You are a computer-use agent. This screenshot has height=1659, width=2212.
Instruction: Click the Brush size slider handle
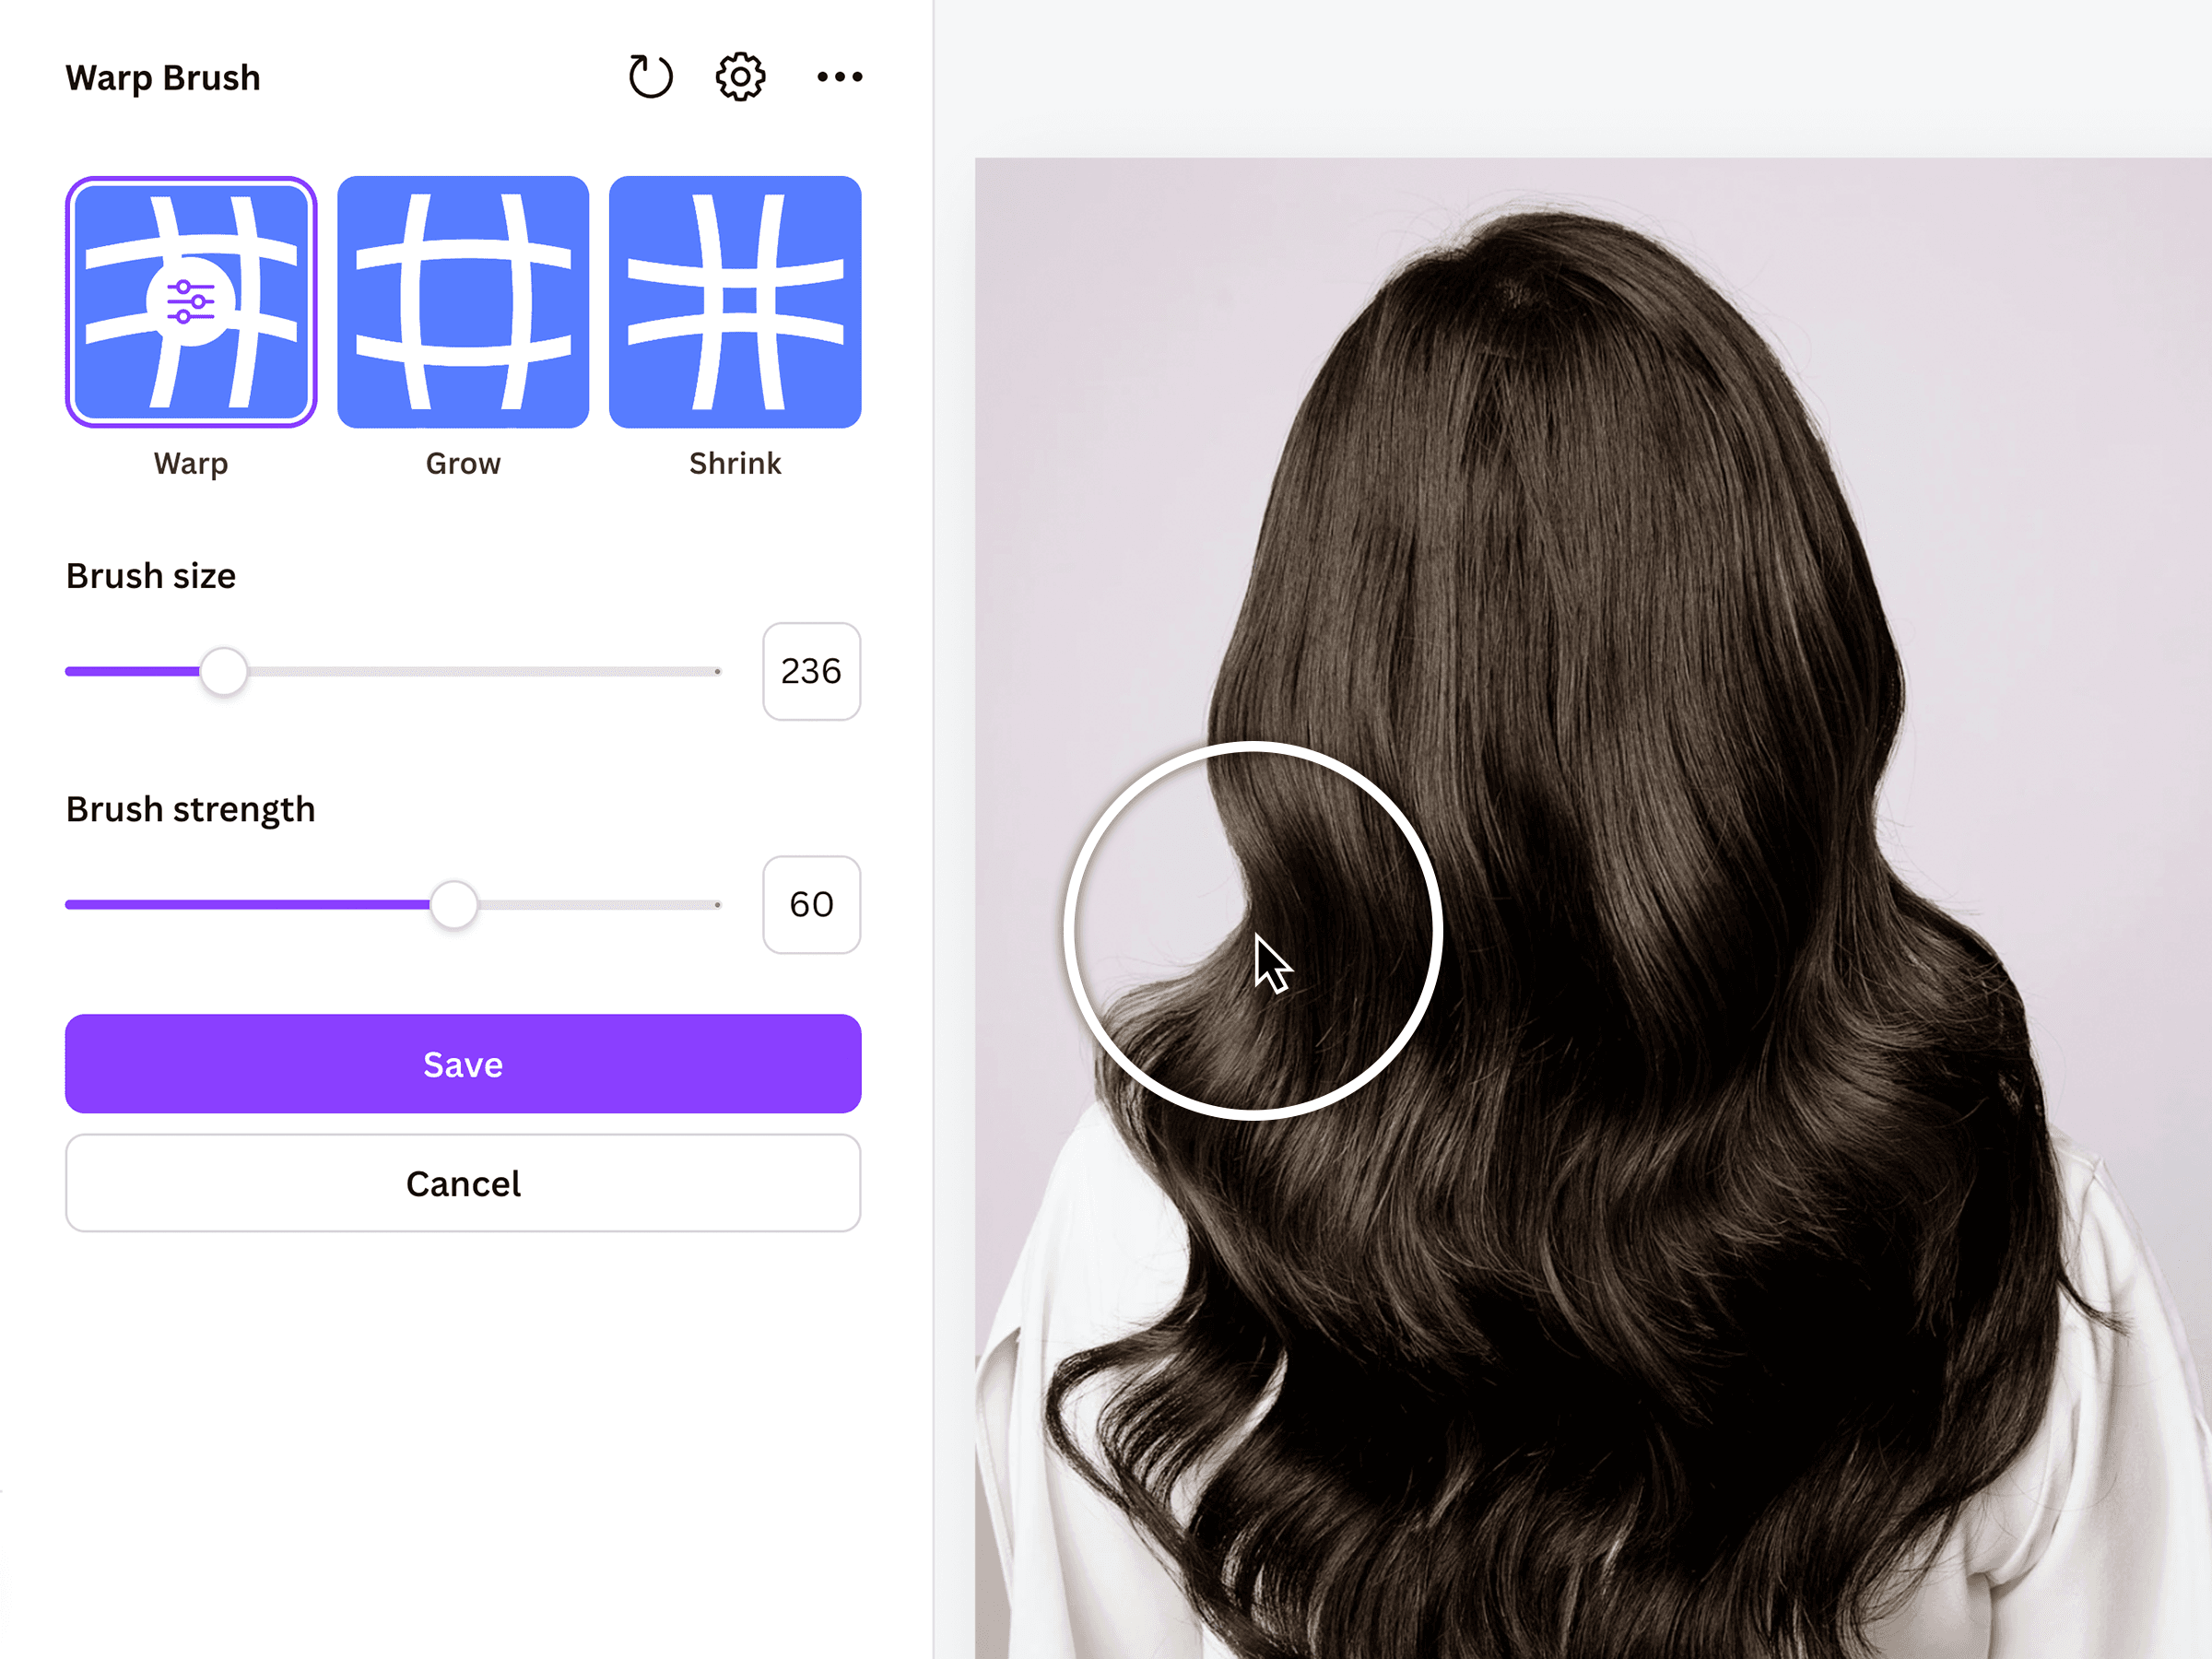(224, 671)
